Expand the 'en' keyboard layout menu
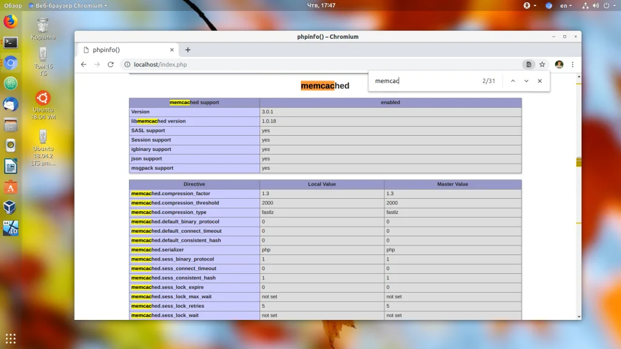 (566, 5)
